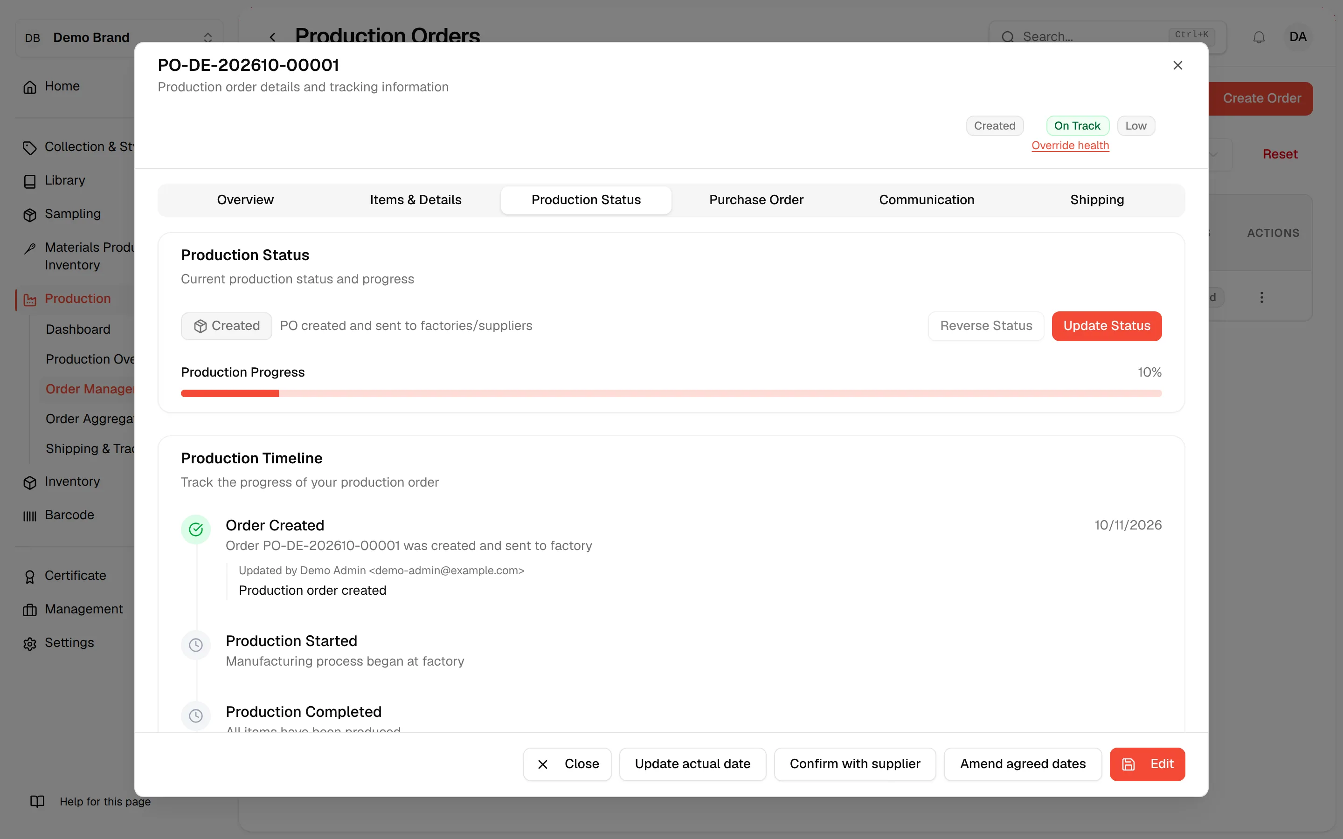Close the order details dialog with X icon

(x=1177, y=65)
